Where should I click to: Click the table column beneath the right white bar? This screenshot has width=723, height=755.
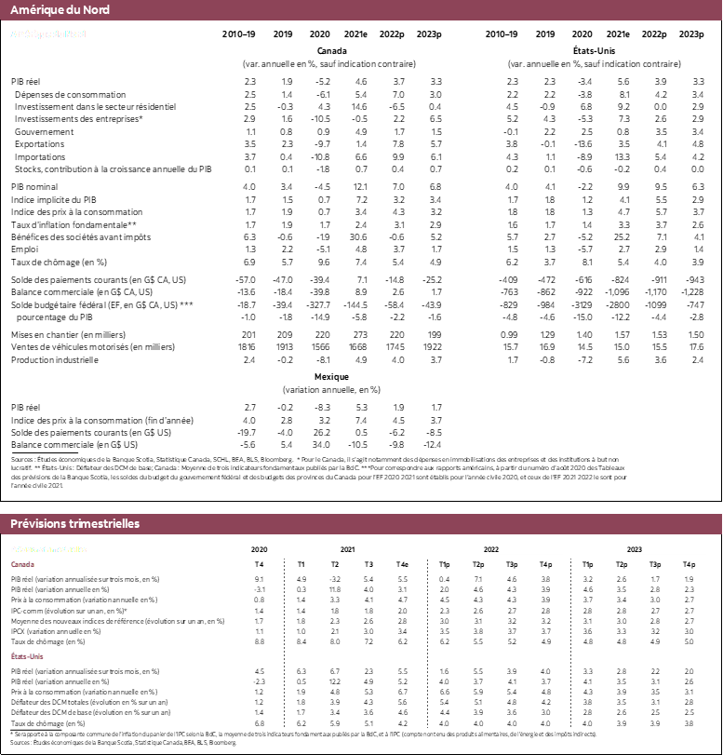647,642
